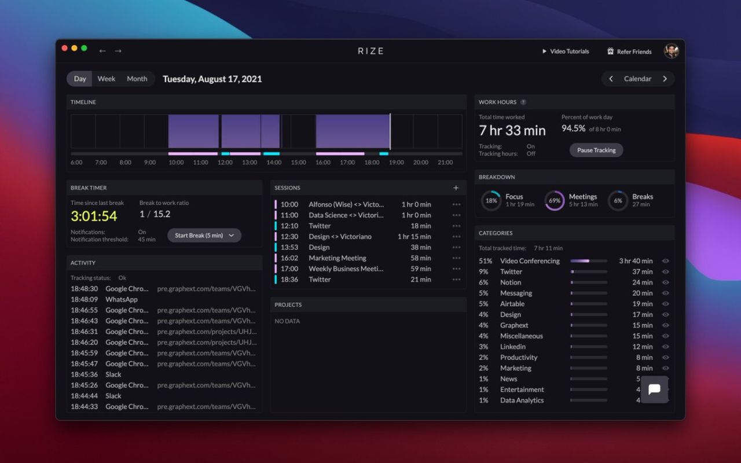Add a new session with plus icon

pyautogui.click(x=456, y=188)
